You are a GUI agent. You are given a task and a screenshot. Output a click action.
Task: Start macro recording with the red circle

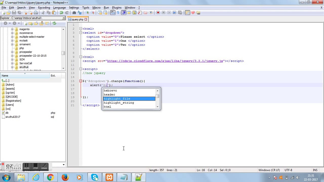[158, 13]
